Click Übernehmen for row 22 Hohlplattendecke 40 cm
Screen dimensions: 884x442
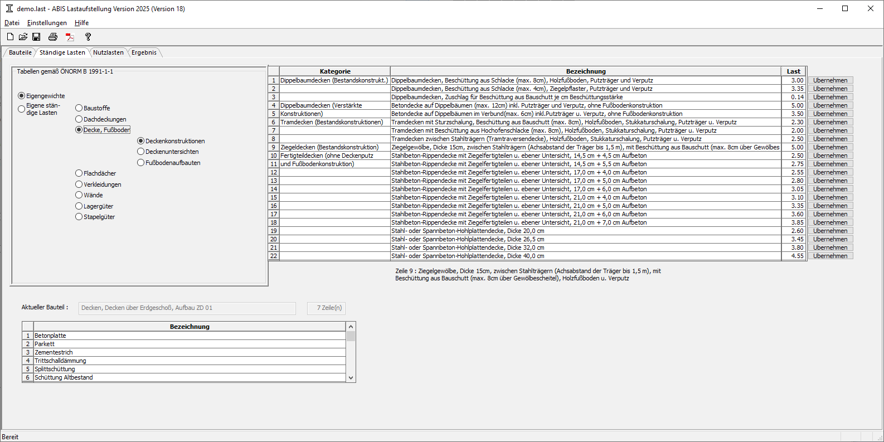click(830, 256)
